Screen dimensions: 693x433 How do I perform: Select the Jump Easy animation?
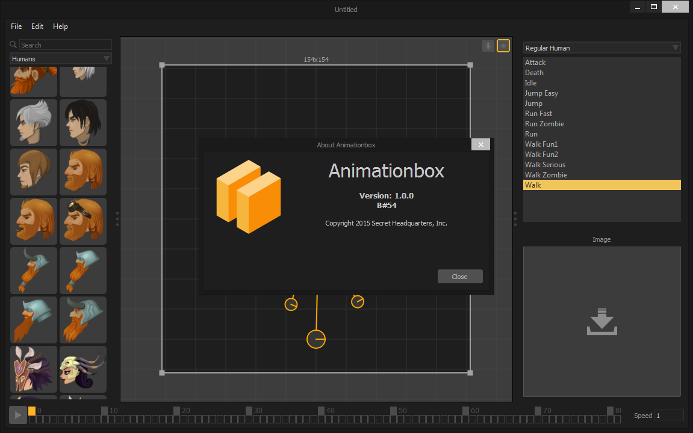[601, 93]
